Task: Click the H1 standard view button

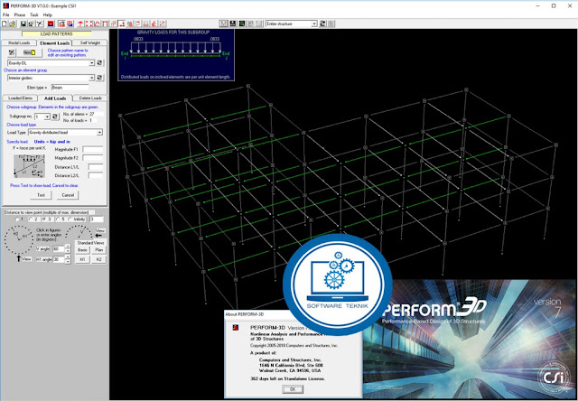Action: pos(82,259)
